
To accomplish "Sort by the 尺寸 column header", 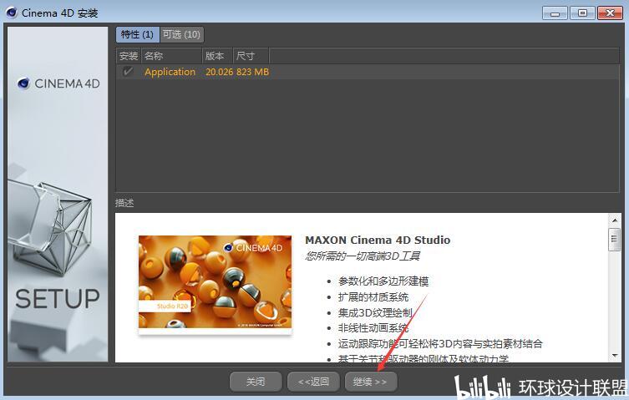I will 251,56.
